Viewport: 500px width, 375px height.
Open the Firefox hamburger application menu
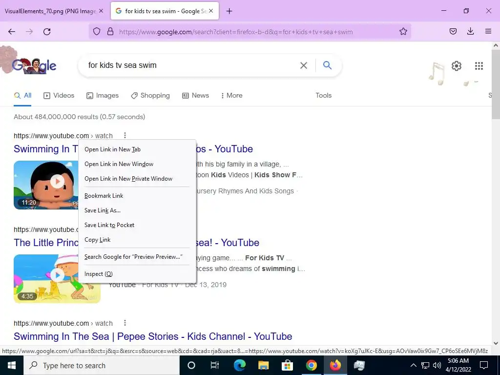coord(488,32)
